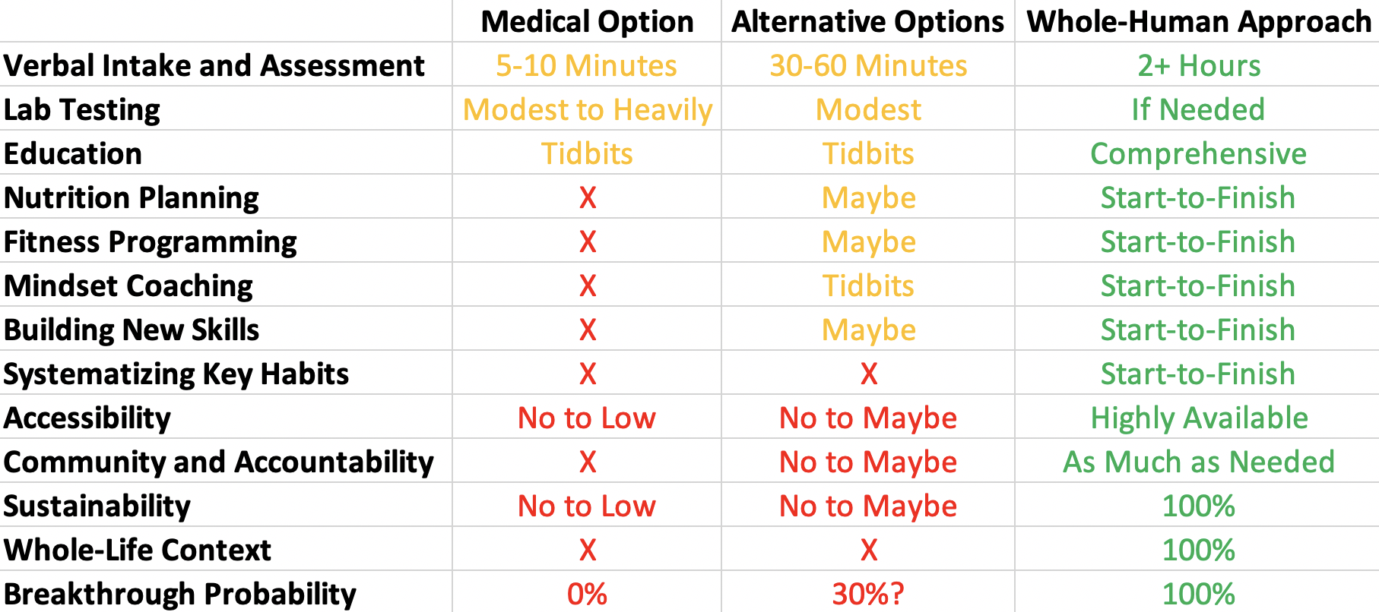Click the red X for Medical Mindset Coaching
This screenshot has height=612, width=1379.
587,285
